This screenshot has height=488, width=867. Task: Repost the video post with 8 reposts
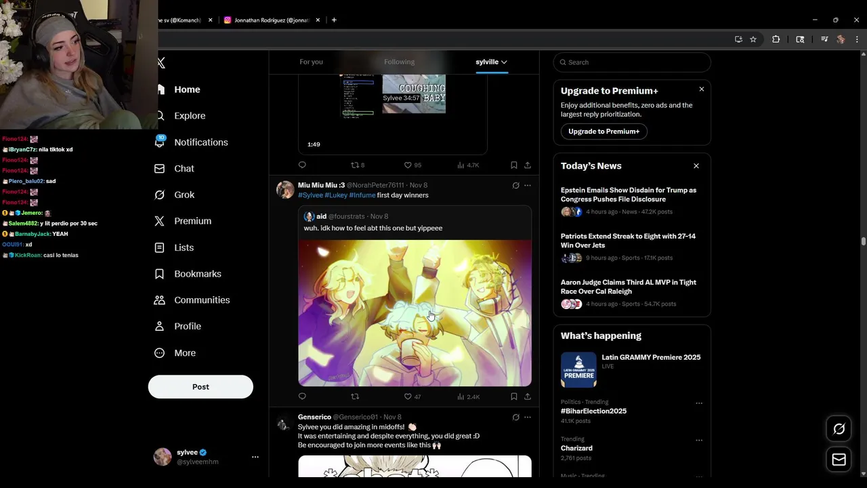(357, 165)
